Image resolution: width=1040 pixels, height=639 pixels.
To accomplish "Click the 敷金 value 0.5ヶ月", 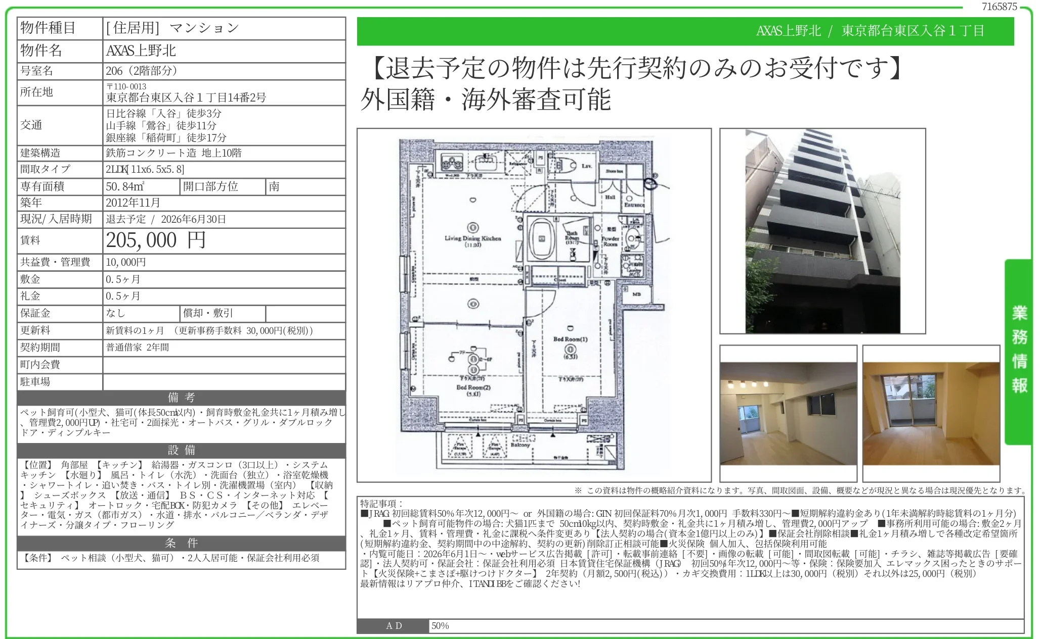I will tap(123, 279).
